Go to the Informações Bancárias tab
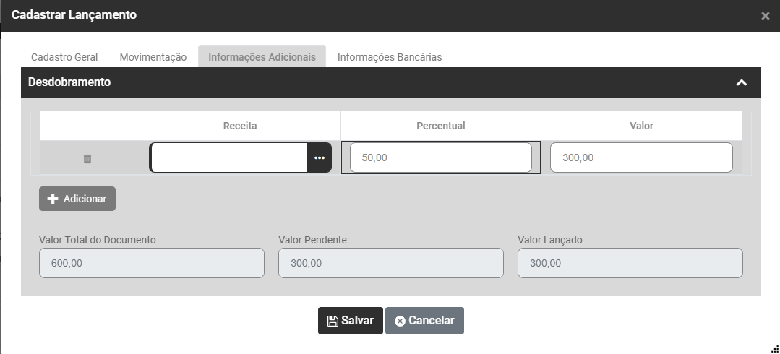This screenshot has height=354, width=780. [x=390, y=57]
